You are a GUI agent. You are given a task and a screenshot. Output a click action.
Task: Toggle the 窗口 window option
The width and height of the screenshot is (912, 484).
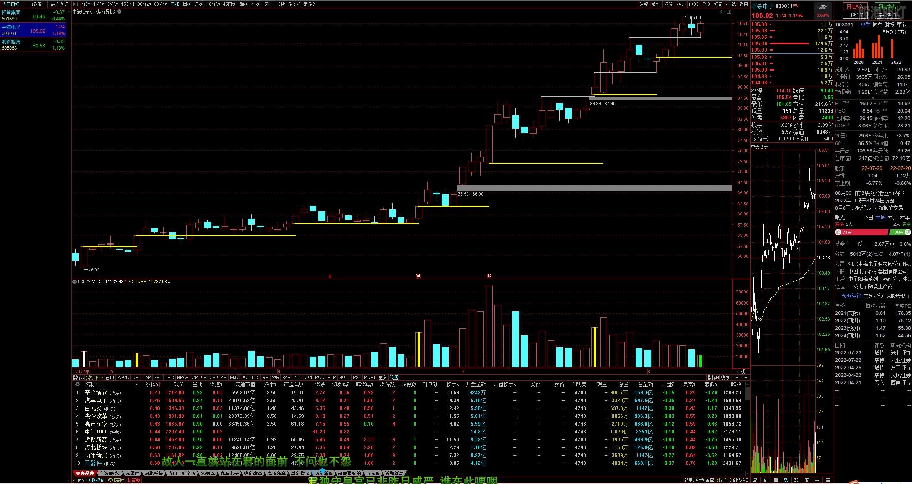[110, 378]
